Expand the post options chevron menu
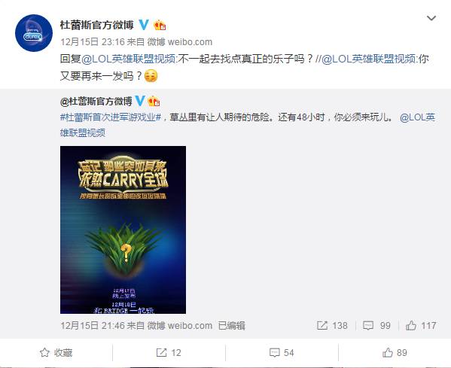Screen dimensions: 451x368 click(431, 18)
